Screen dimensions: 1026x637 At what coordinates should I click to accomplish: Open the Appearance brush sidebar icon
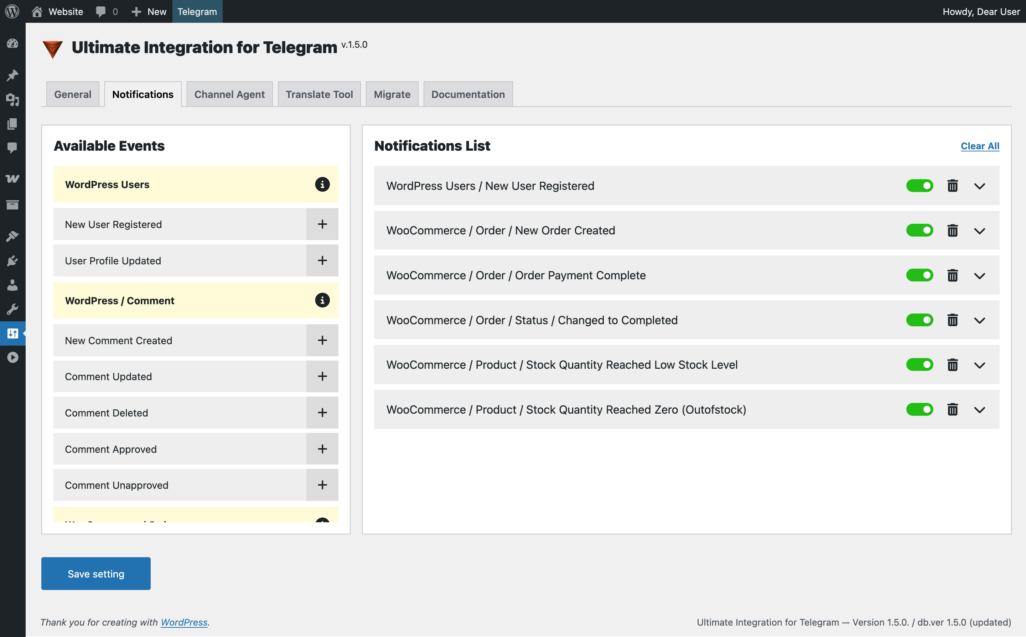coord(12,236)
